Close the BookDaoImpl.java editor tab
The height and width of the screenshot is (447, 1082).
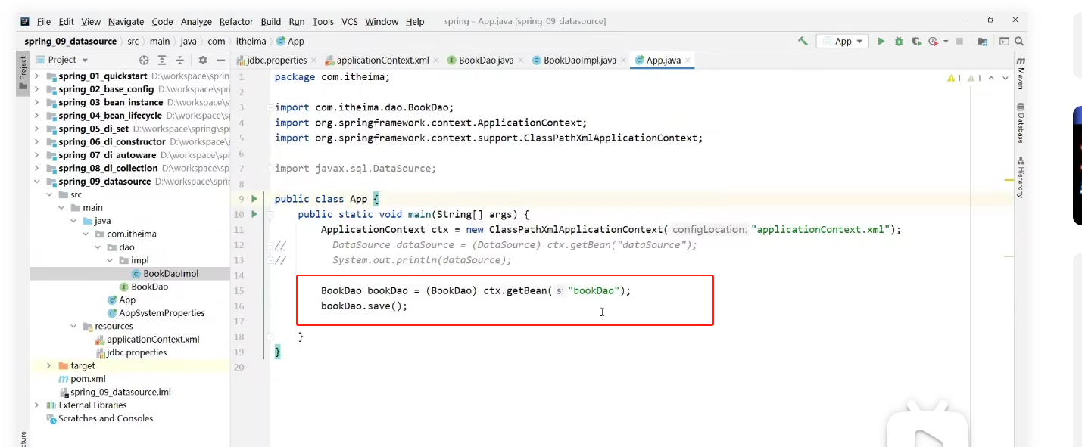(x=622, y=61)
